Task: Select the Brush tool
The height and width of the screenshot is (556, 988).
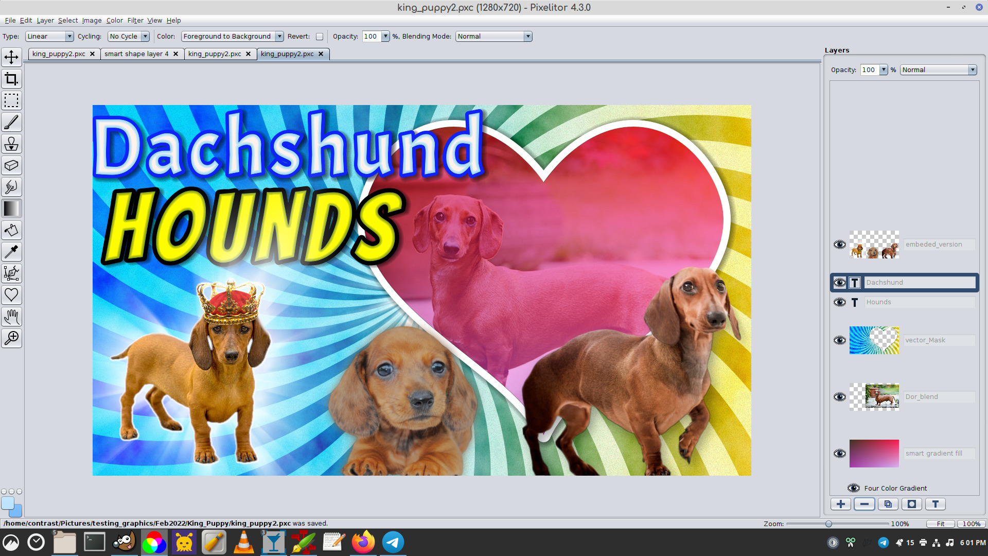Action: 11,122
